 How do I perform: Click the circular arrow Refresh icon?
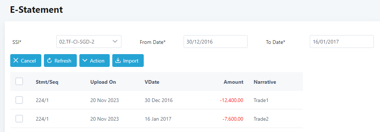(x=49, y=61)
